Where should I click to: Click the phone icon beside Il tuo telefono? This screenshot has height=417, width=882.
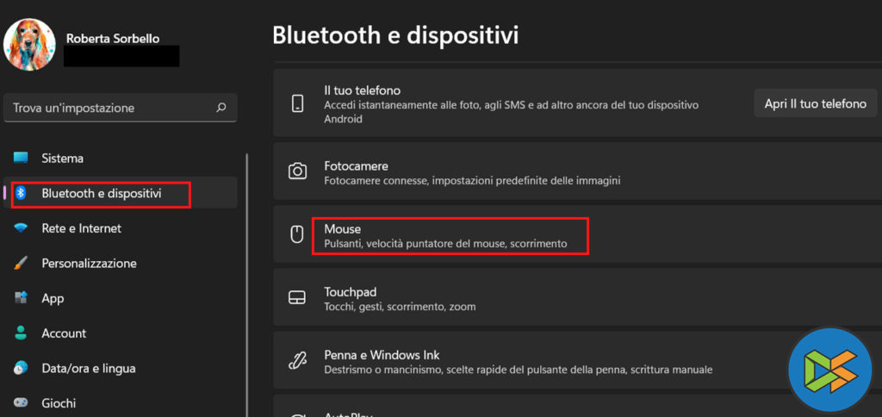tap(298, 104)
